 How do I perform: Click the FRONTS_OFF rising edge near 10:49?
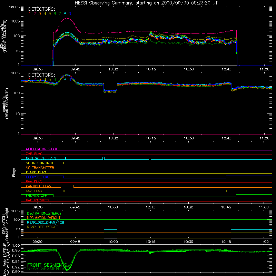click(236, 196)
